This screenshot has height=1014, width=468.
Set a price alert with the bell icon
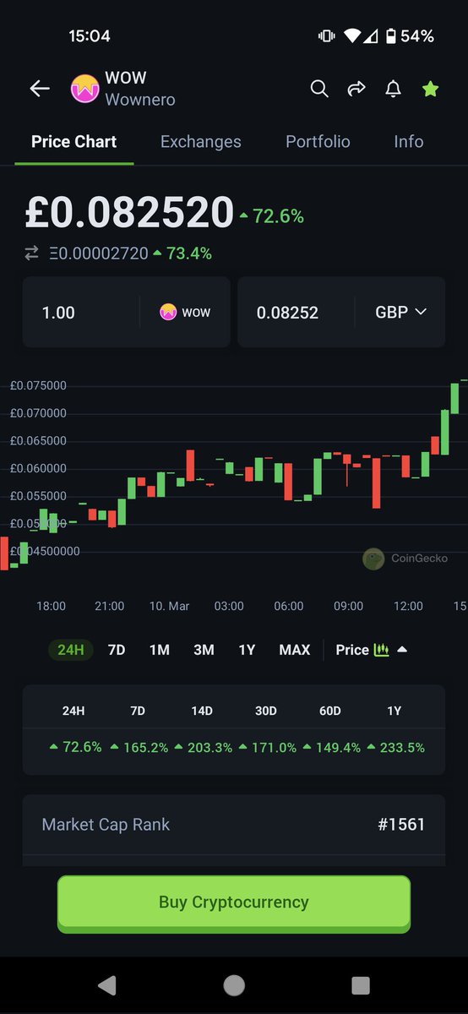pos(393,88)
